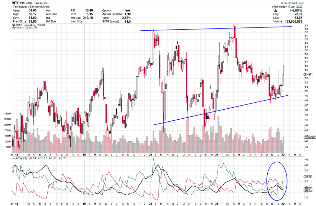
Task: Click the Options value 'yes'
Action: coord(128,10)
